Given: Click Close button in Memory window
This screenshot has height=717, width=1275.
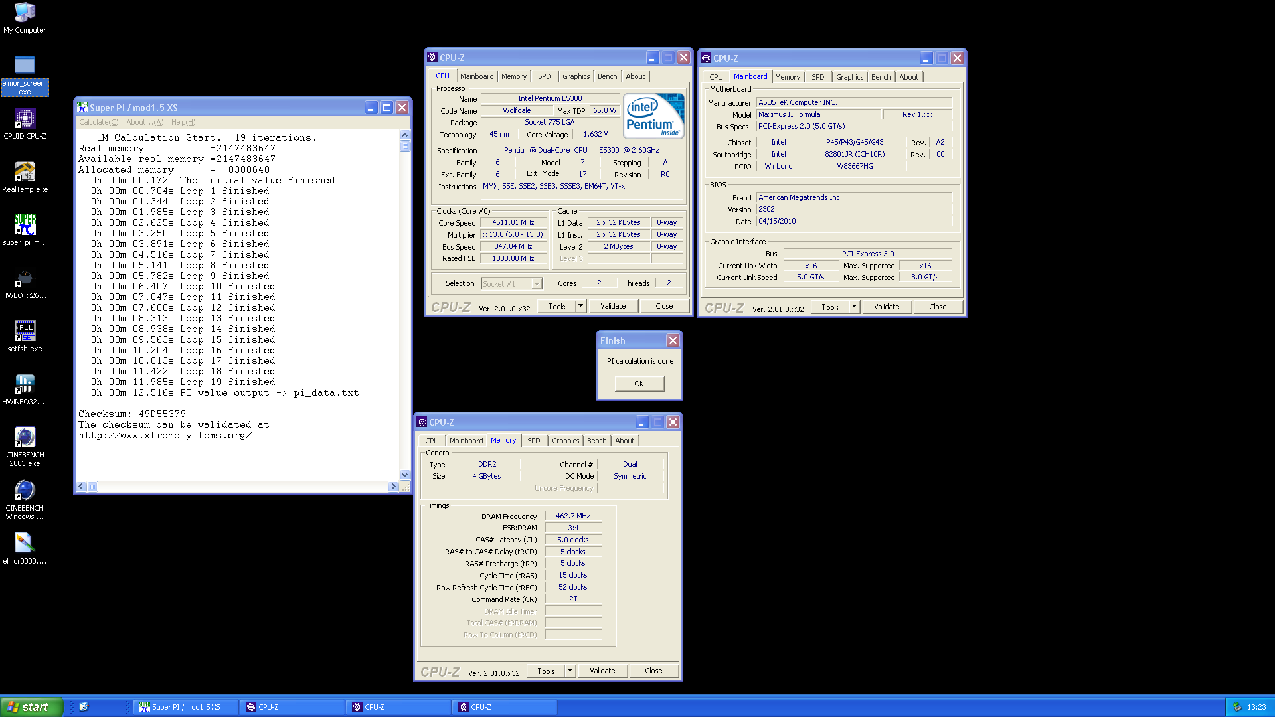Looking at the screenshot, I should click(653, 671).
